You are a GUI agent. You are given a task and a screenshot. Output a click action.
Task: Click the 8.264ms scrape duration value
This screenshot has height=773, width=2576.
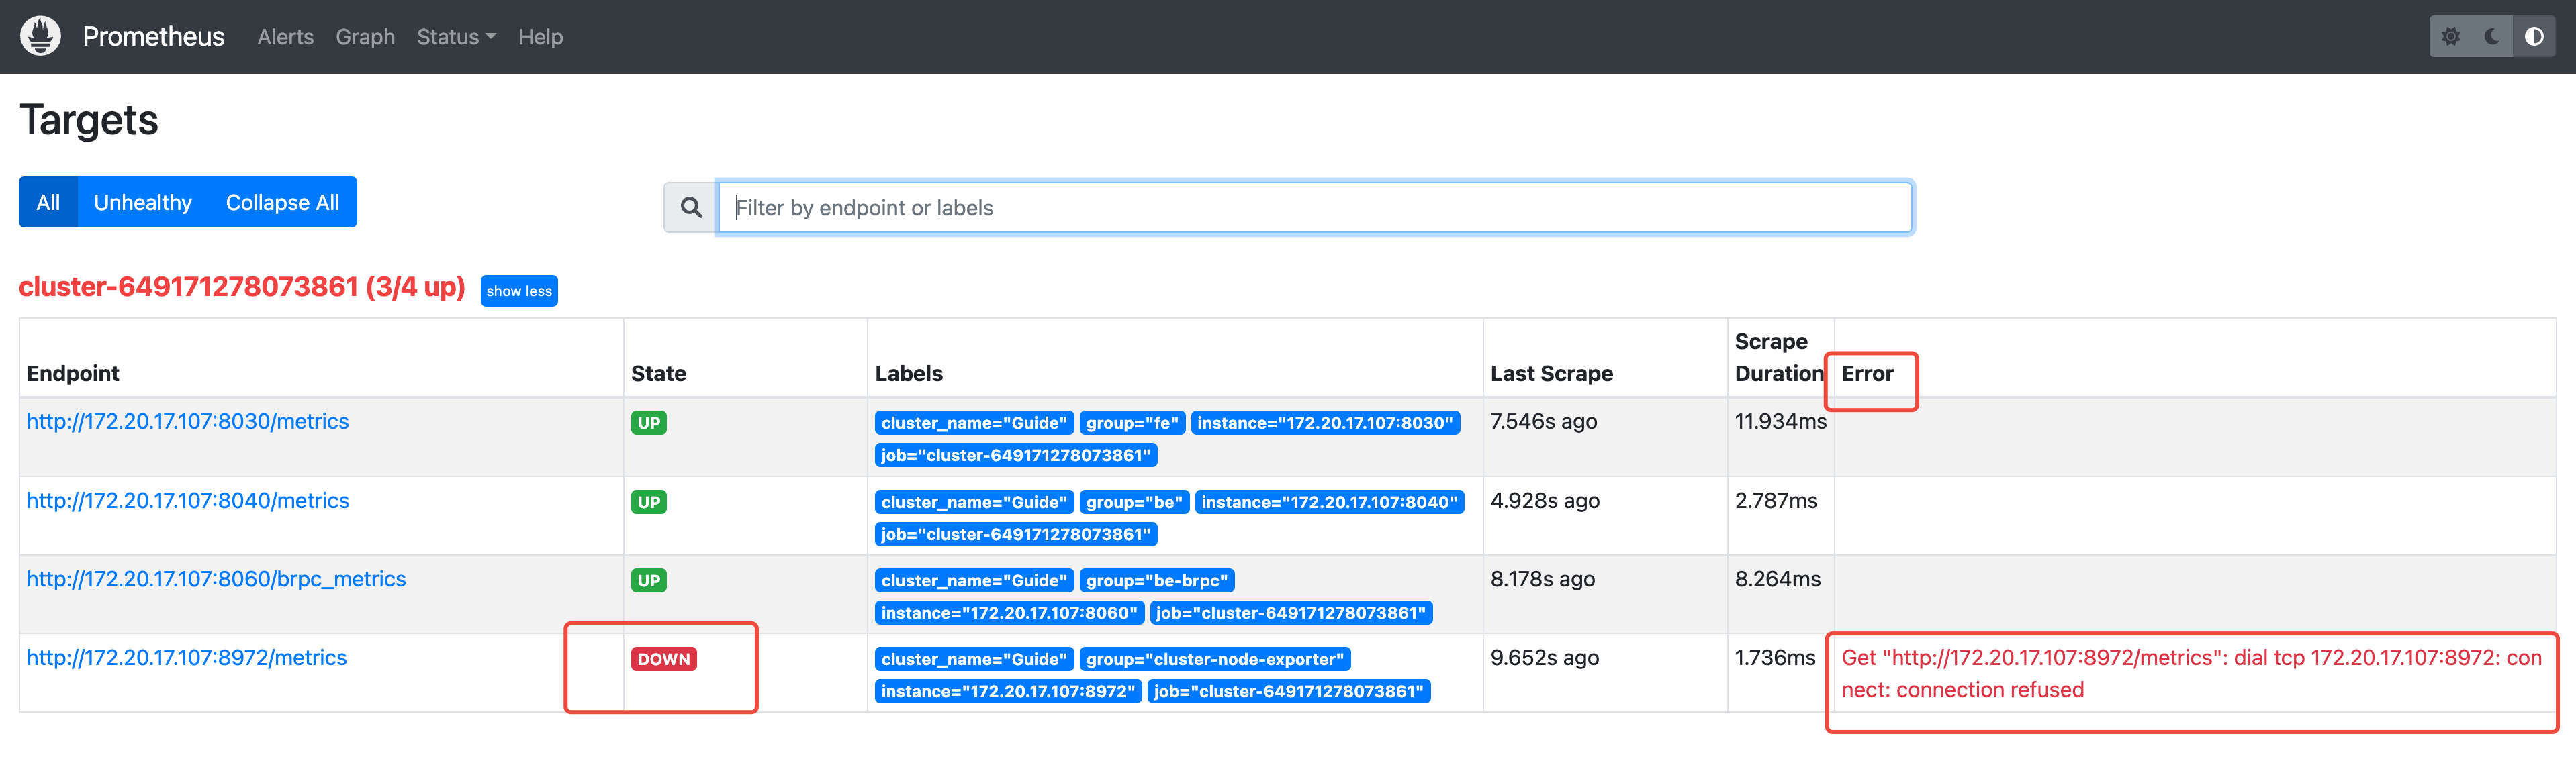point(1777,579)
